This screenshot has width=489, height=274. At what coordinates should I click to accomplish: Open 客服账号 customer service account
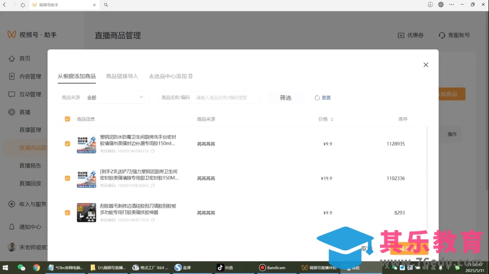tap(454, 36)
